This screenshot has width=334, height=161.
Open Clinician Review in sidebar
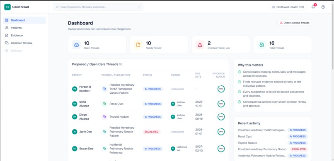(x=24, y=43)
